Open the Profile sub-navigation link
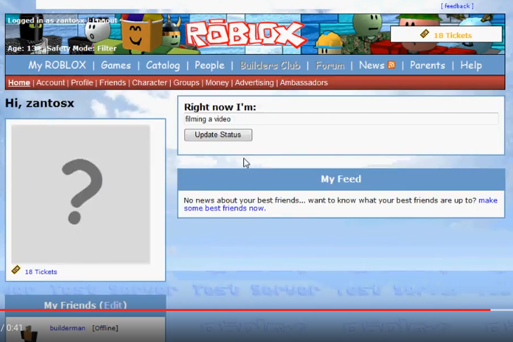 pyautogui.click(x=82, y=82)
